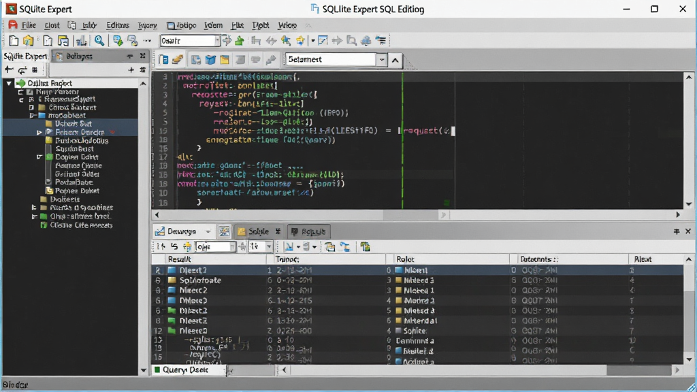This screenshot has height=392, width=697.
Task: Click the tree panel scroll-down arrow
Action: point(143,370)
